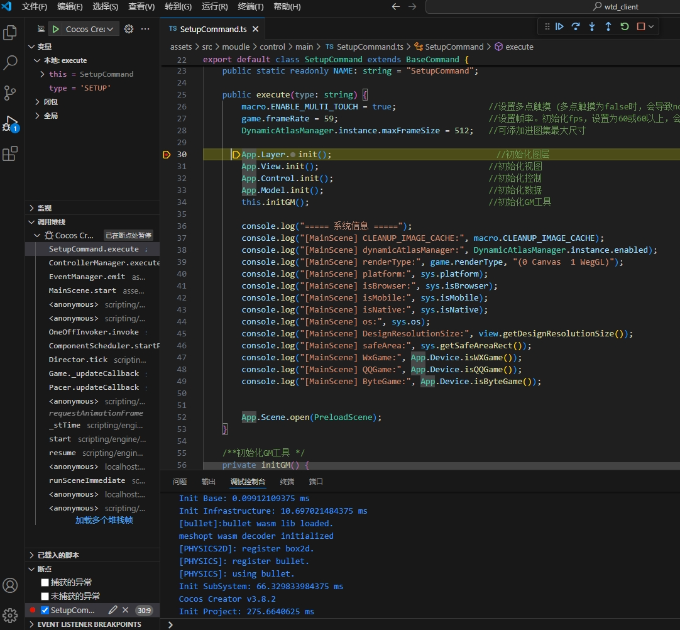The width and height of the screenshot is (680, 630).
Task: Expand the EVENT LISTENER BREAKPOINTS section
Action: pyautogui.click(x=89, y=624)
